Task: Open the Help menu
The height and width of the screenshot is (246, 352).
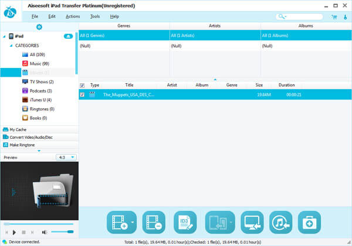Action: tap(114, 16)
